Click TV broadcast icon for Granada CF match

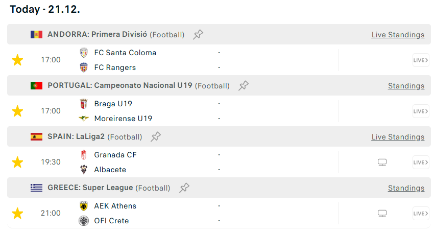coord(382,162)
